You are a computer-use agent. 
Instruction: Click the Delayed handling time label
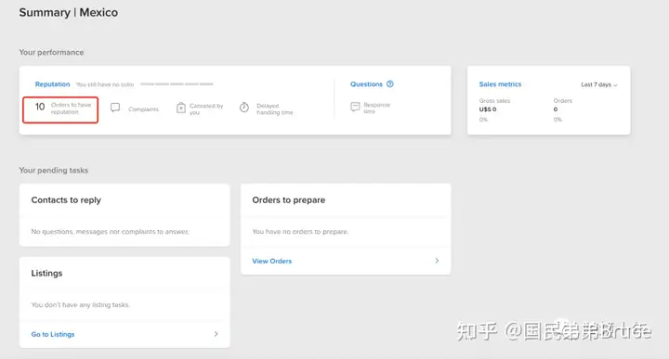[x=275, y=109]
